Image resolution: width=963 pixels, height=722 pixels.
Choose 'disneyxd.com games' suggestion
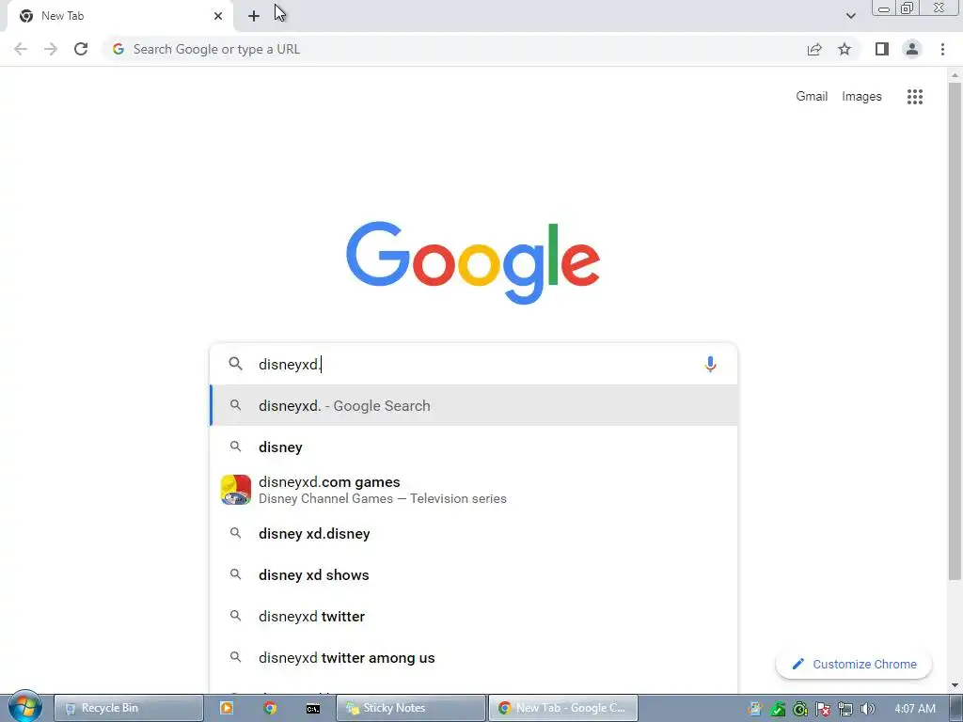tap(474, 490)
